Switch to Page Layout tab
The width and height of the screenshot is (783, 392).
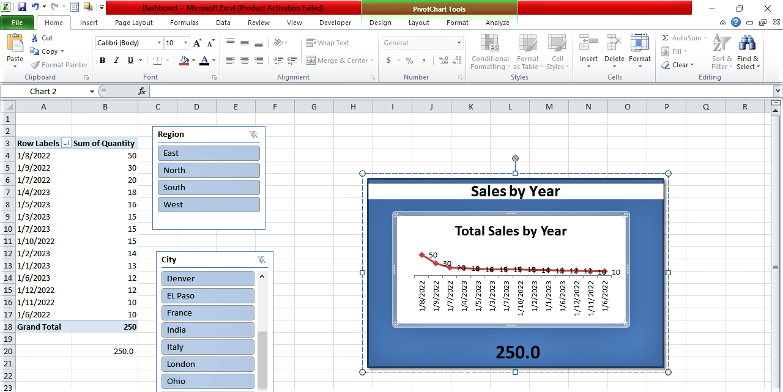[x=134, y=23]
